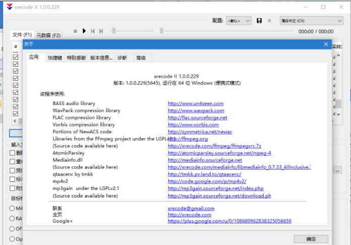Save the configuration with floppy disk icon
Screen dimensions: 351x245
coord(259,21)
